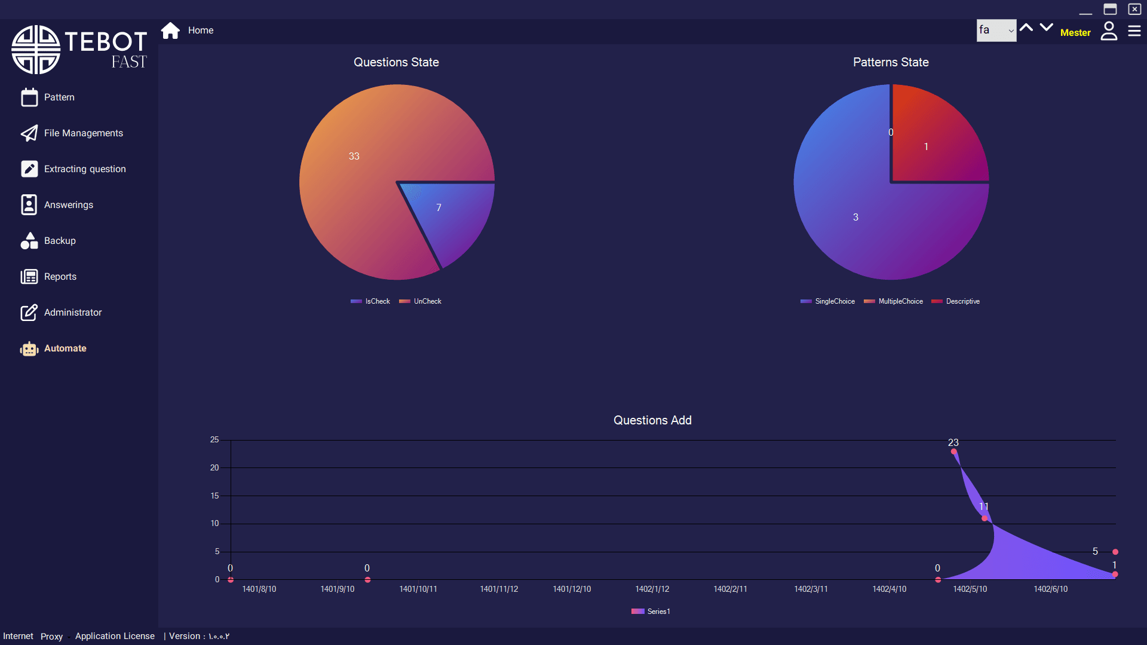Open the fa language dropdown
1147x645 pixels.
tap(996, 30)
